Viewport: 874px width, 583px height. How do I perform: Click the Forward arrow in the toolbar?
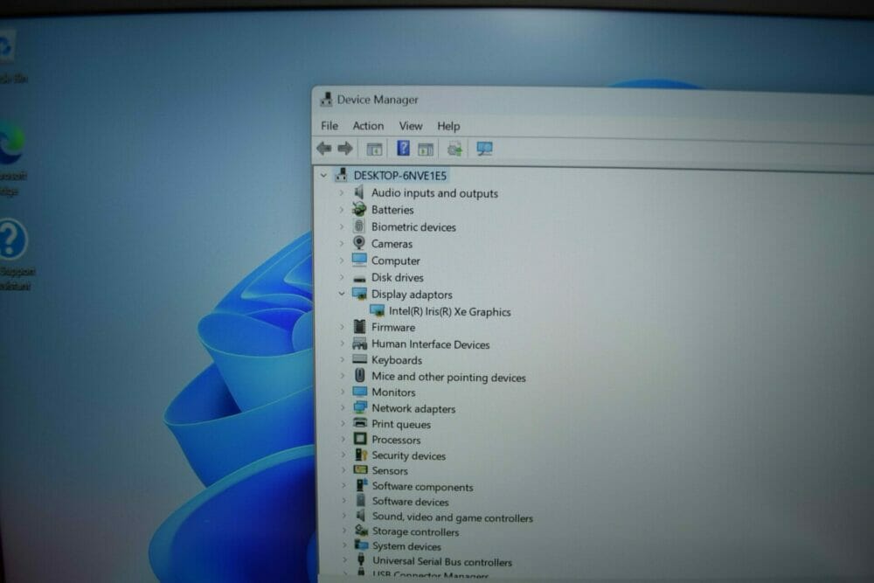pyautogui.click(x=345, y=149)
